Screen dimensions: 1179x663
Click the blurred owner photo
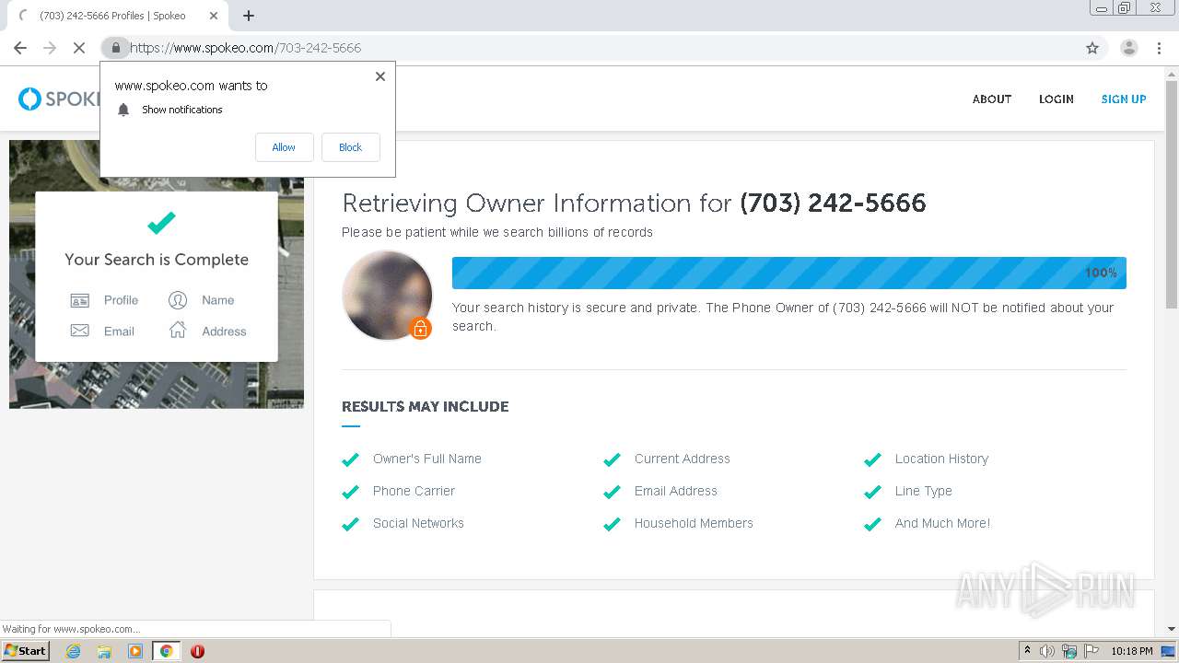click(387, 295)
